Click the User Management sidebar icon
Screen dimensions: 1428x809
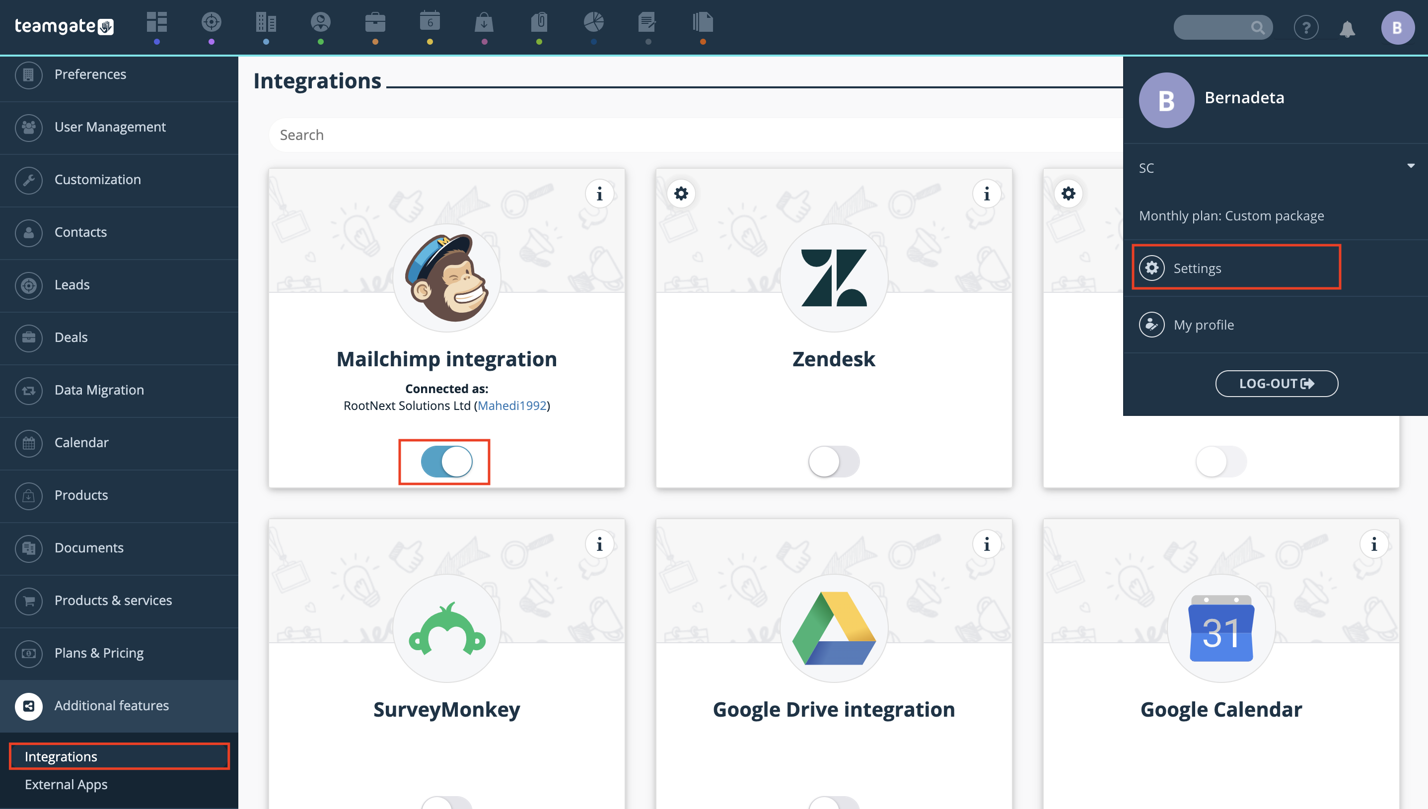pos(28,127)
